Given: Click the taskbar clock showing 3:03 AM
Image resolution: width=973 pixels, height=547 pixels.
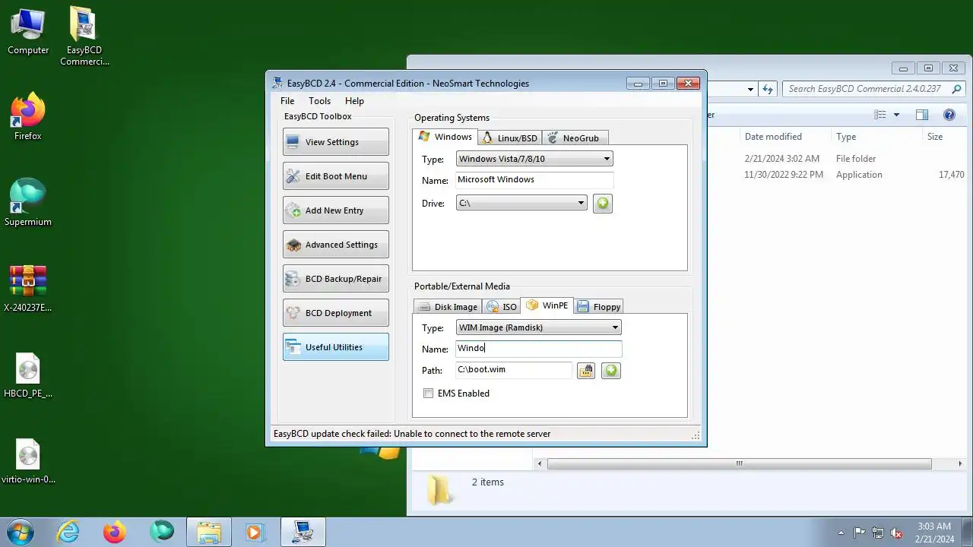Looking at the screenshot, I should [934, 533].
